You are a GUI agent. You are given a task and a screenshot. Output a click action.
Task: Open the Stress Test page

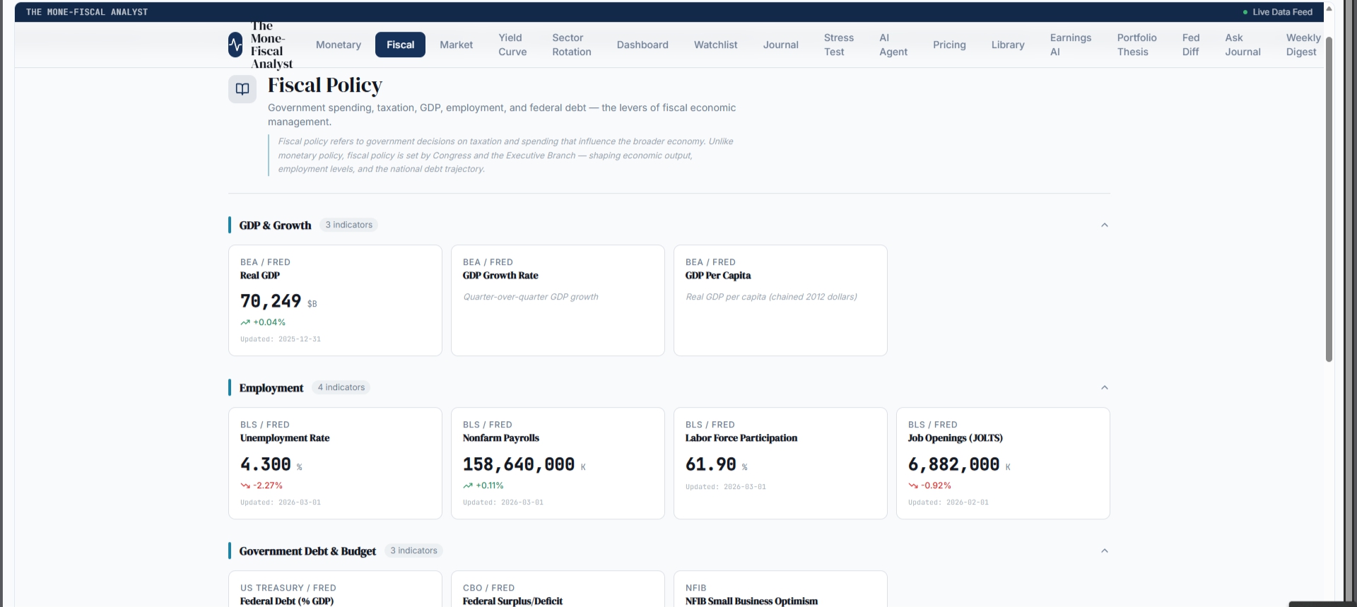838,45
